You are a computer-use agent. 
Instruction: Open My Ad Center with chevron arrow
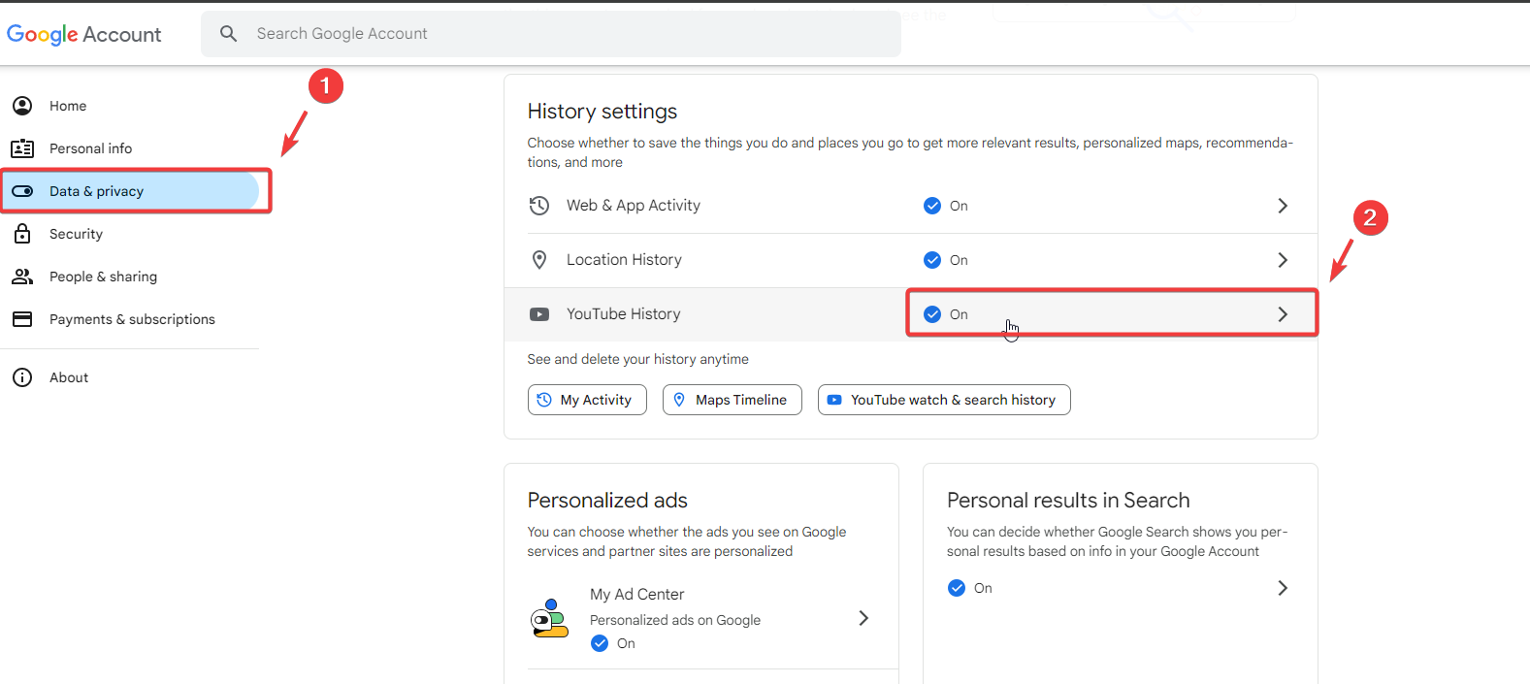point(863,618)
